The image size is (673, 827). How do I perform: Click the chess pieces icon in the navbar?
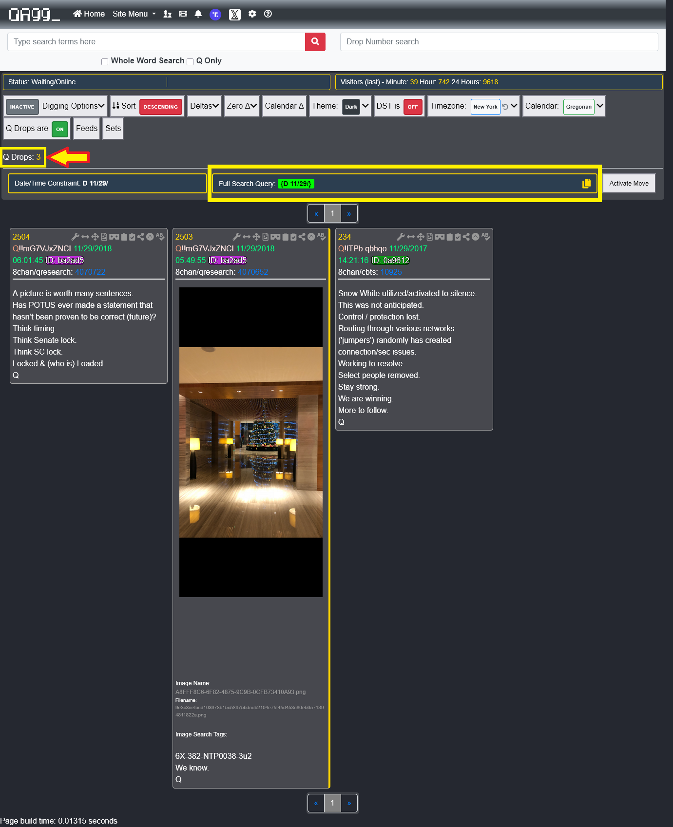[168, 14]
